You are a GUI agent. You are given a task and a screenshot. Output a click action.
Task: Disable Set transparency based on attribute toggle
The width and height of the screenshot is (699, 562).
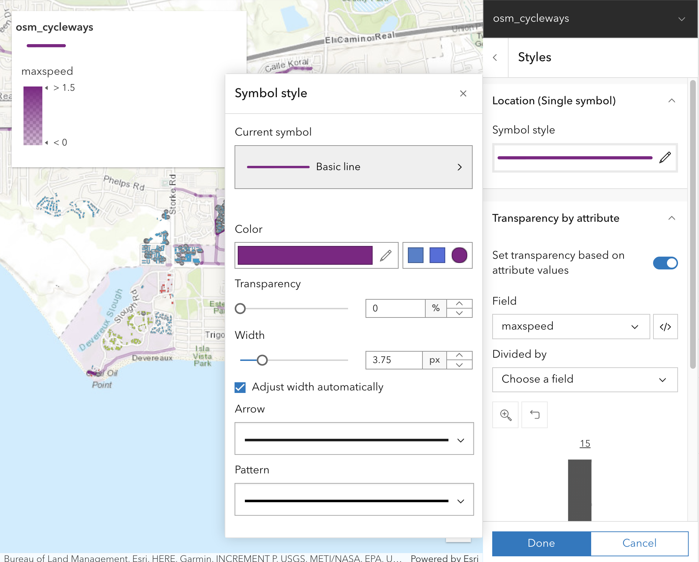[x=665, y=263]
